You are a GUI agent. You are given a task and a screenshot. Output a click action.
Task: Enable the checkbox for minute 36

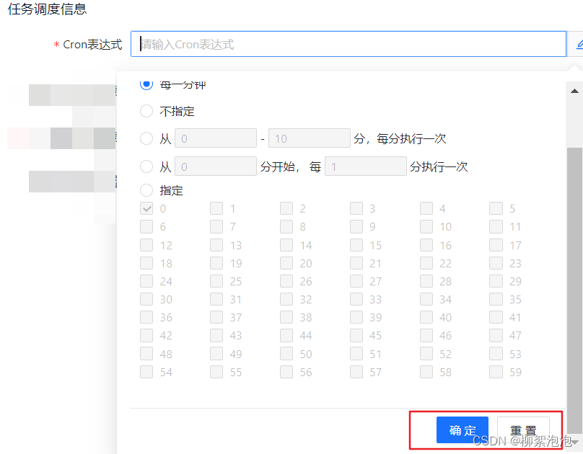click(147, 317)
